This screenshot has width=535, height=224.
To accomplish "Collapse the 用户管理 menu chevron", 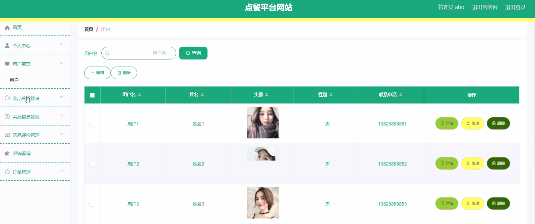I will 62,63.
